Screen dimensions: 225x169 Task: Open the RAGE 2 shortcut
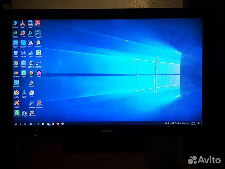39,74
